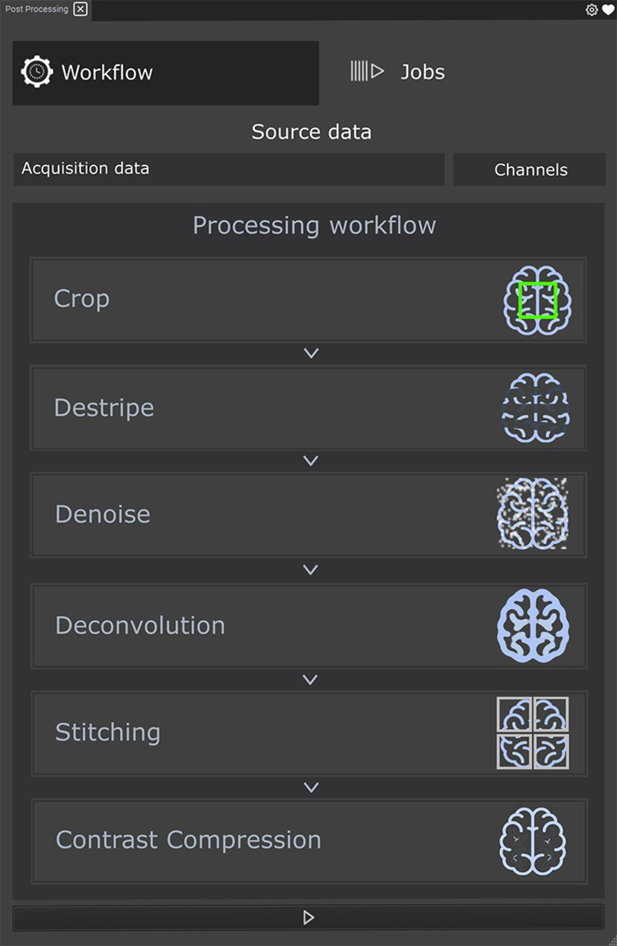Open the settings gear in the top-right corner

click(x=591, y=9)
